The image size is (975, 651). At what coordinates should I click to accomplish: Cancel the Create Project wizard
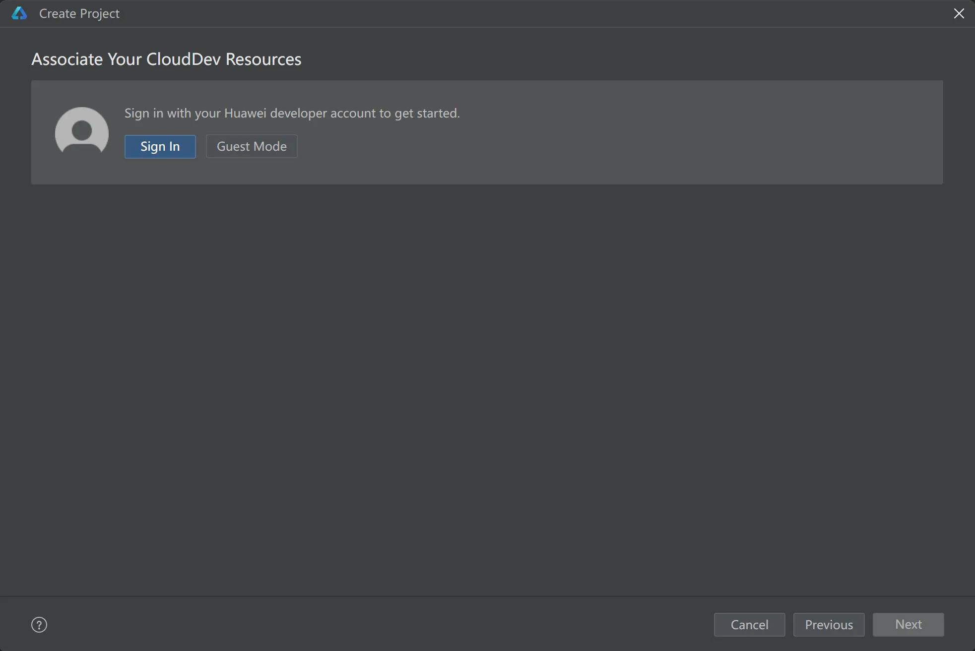[749, 624]
